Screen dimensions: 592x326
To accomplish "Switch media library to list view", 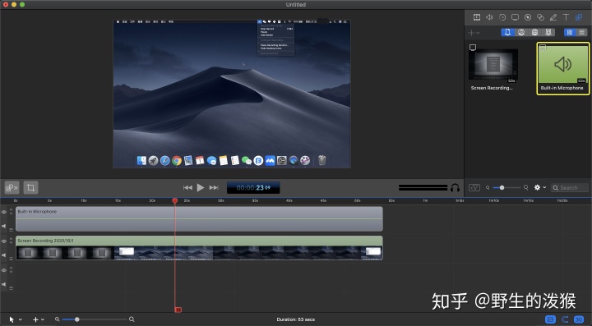I will 582,32.
